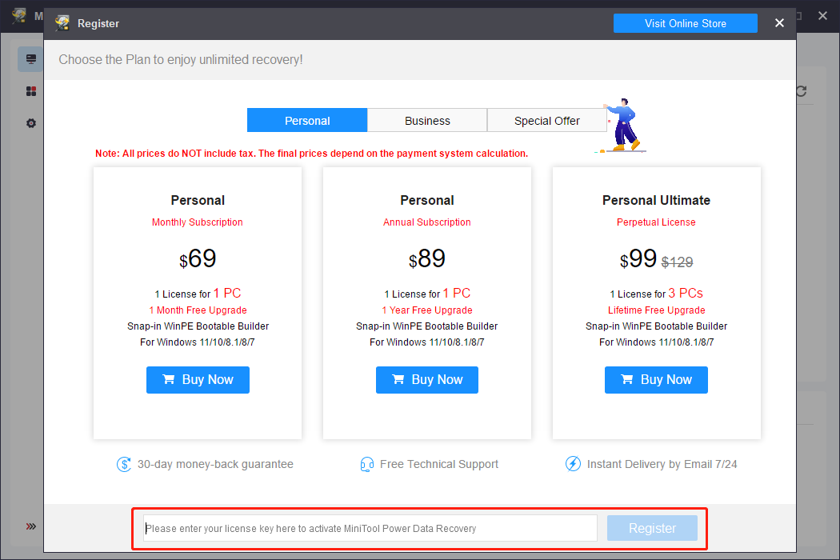This screenshot has width=840, height=560.
Task: Buy Now for the $99 Perpetual License
Action: pos(656,380)
